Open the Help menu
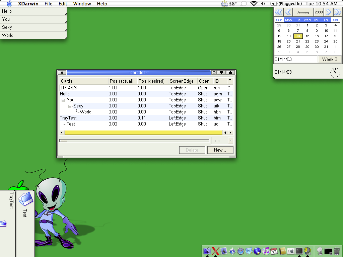Image resolution: width=343 pixels, height=257 pixels. click(102, 4)
